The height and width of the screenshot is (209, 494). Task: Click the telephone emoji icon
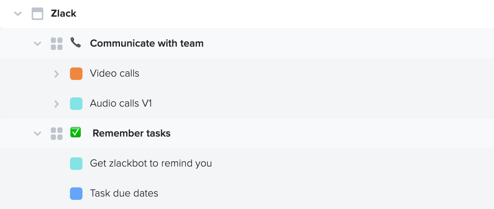pyautogui.click(x=76, y=42)
